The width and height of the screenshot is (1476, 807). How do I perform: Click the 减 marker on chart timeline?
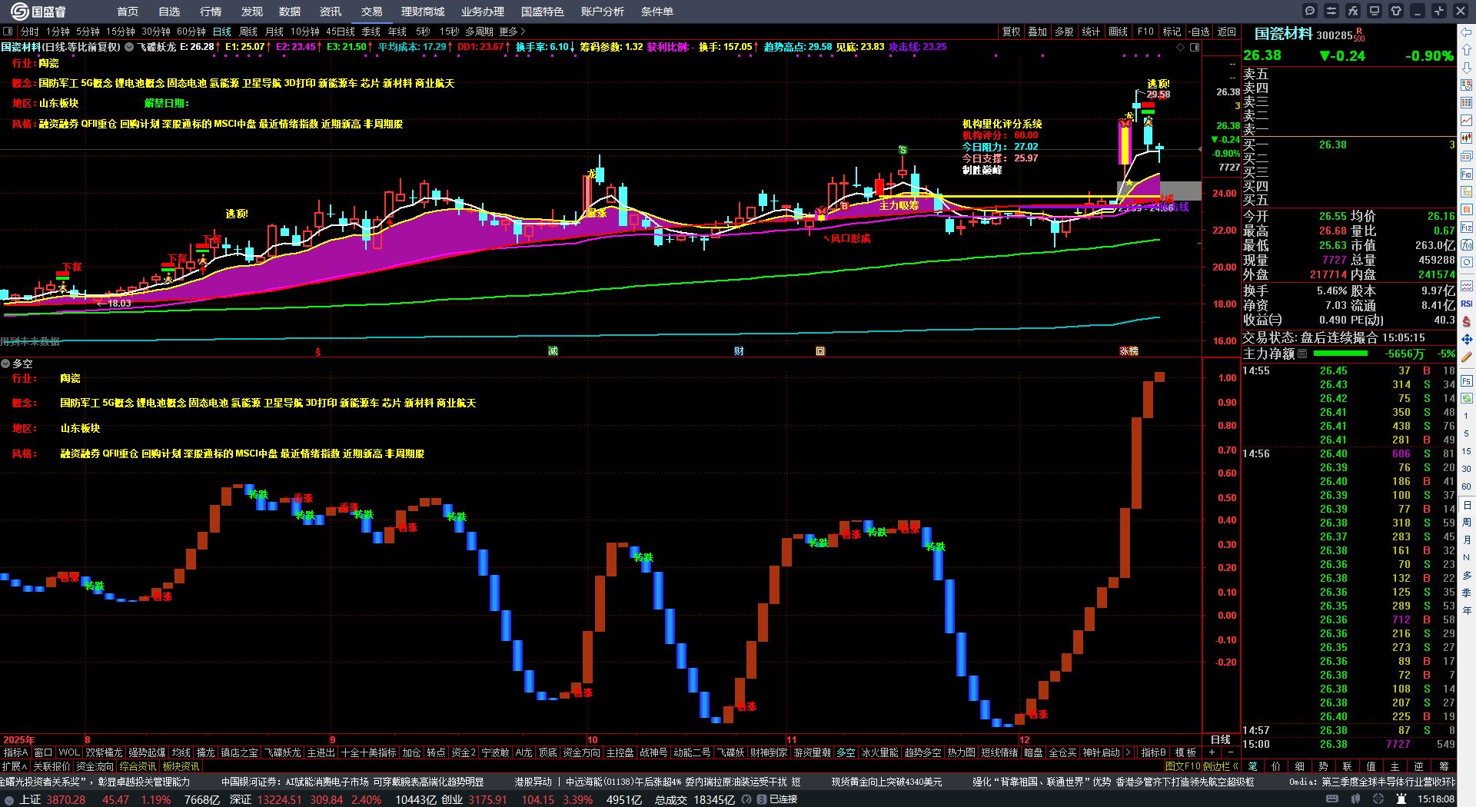point(553,350)
